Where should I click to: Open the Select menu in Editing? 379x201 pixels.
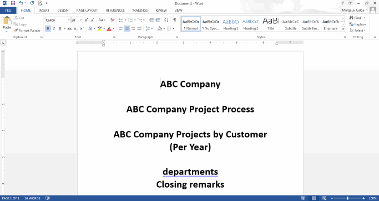pyautogui.click(x=357, y=30)
